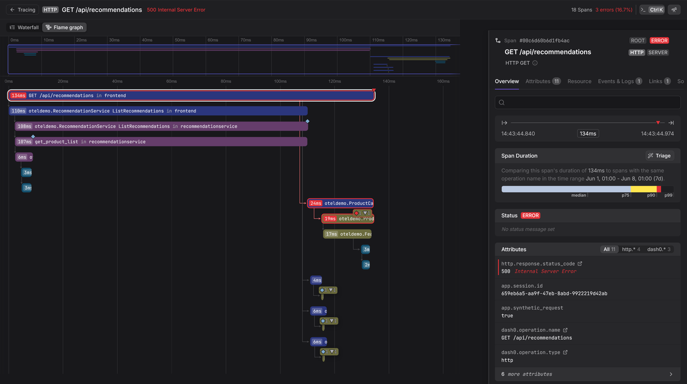This screenshot has width=687, height=384.
Task: Open the Events & Logs tab
Action: point(620,81)
